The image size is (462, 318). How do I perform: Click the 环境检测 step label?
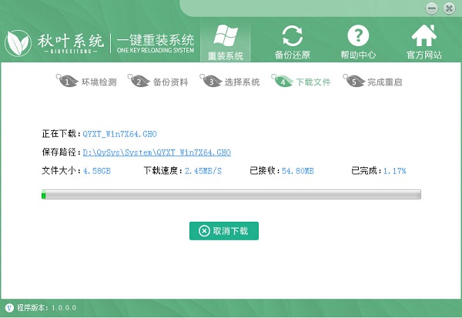click(x=99, y=82)
